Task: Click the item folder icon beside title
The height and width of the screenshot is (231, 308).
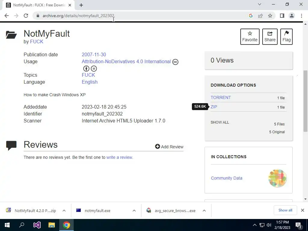Action: (x=11, y=35)
